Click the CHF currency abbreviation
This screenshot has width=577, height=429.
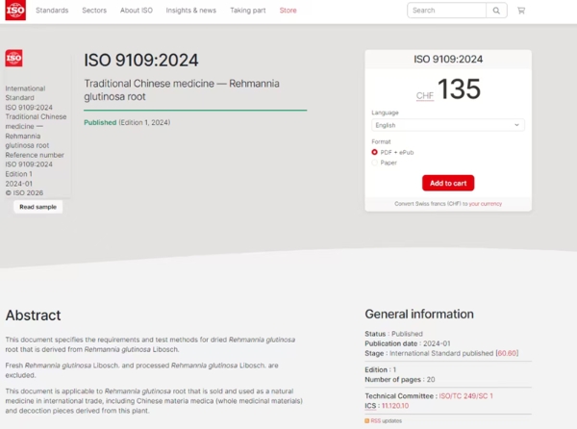coord(425,95)
